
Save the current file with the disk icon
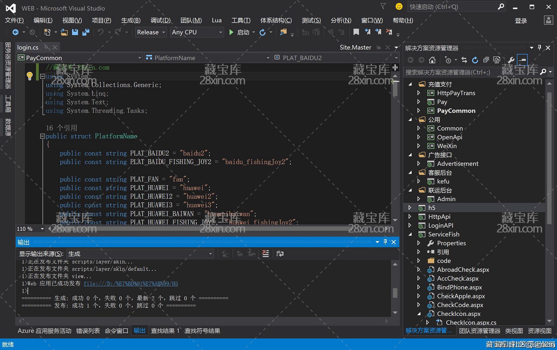click(x=75, y=32)
